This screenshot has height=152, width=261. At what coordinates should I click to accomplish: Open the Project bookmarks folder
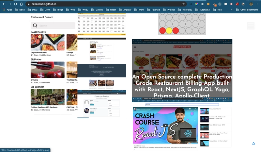click(x=169, y=10)
